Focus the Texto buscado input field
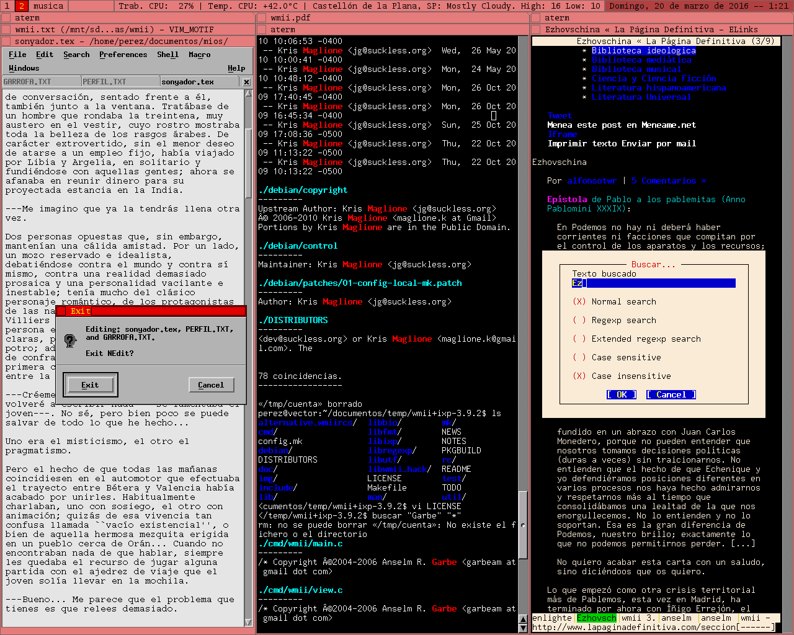This screenshot has height=635, width=794. pyautogui.click(x=654, y=283)
